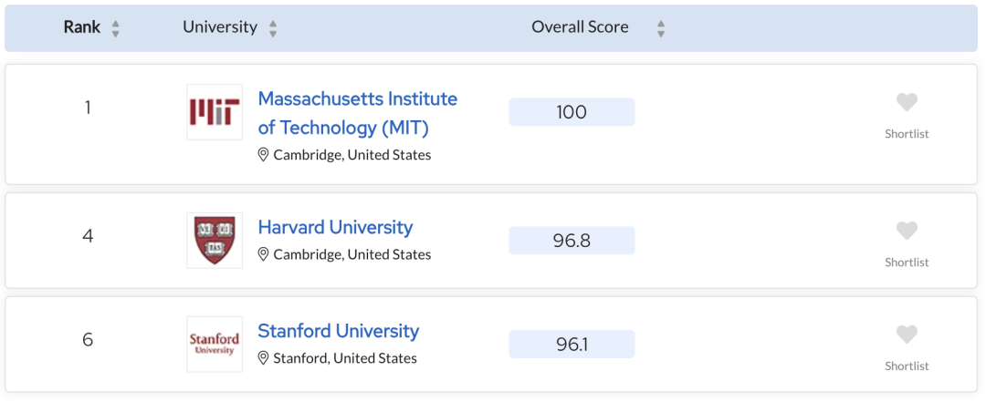Click the location pin beside Stanford, United States
Viewport: 986px width, 402px height.
point(264,358)
